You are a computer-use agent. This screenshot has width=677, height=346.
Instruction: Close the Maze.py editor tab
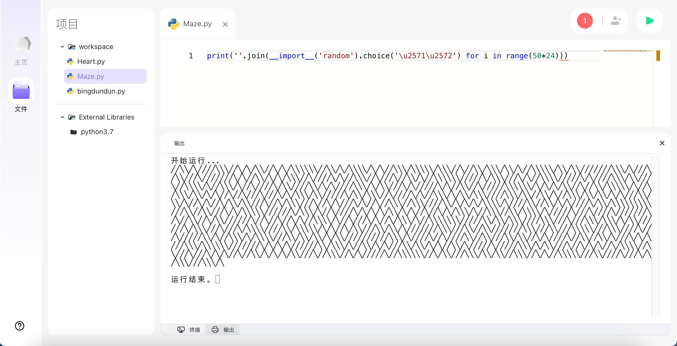tap(225, 24)
